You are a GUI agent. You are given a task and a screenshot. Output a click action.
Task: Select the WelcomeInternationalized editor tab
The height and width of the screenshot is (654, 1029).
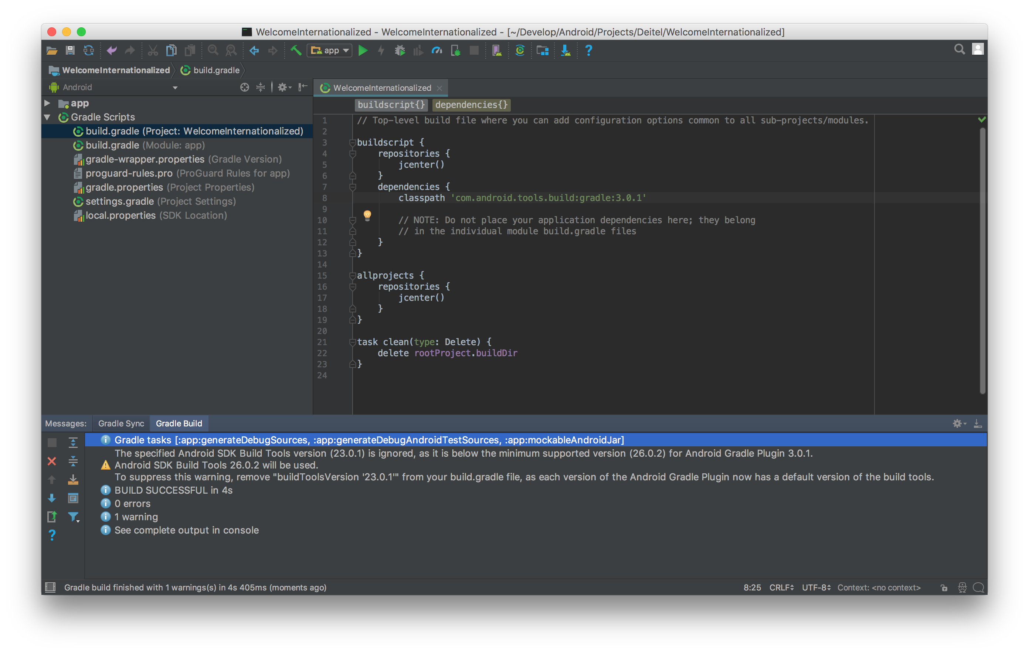pyautogui.click(x=381, y=88)
